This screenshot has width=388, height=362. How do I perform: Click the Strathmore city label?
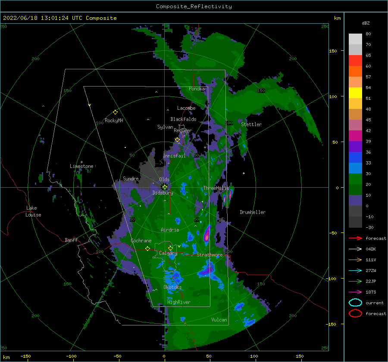click(210, 254)
